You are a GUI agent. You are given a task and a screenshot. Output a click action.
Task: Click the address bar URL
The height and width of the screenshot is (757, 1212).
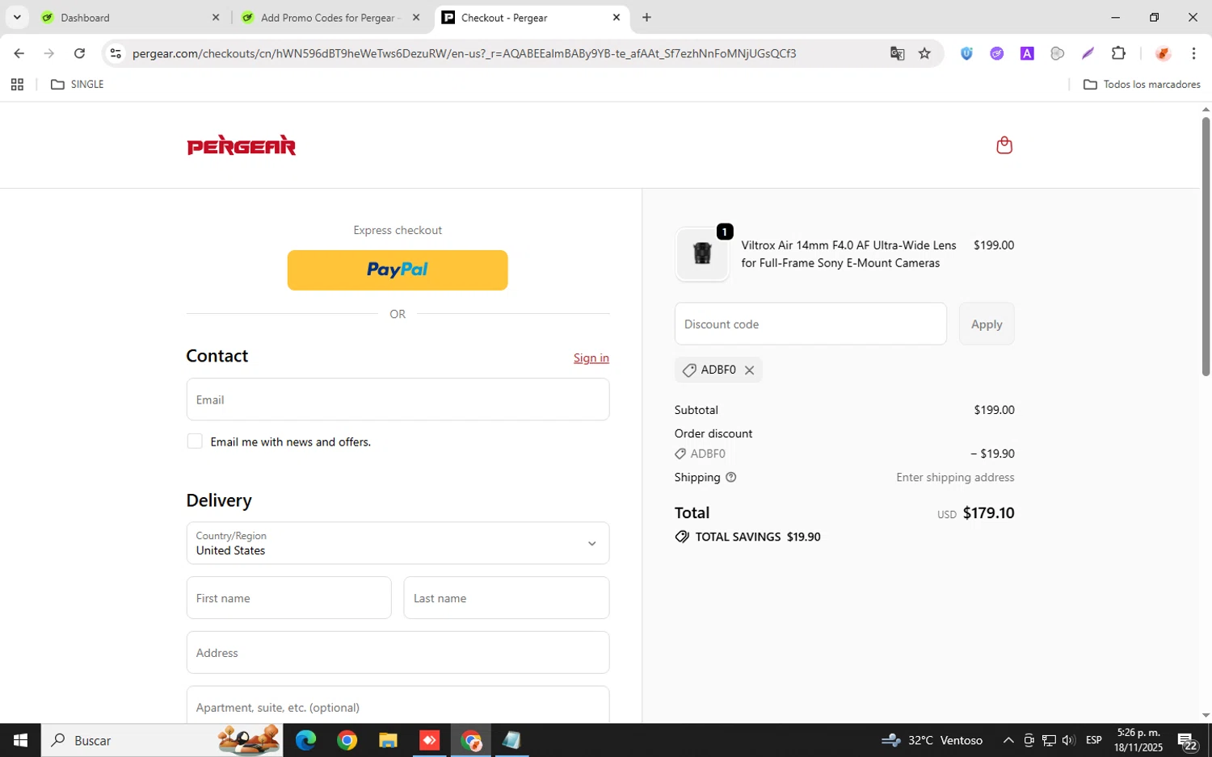click(x=464, y=53)
